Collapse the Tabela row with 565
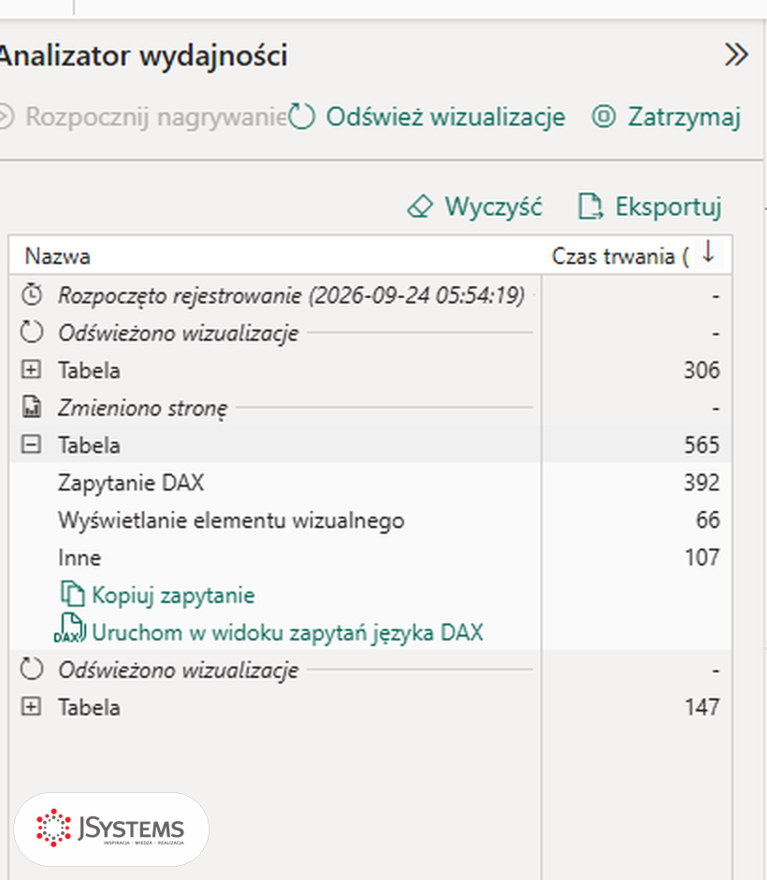767x880 pixels. [31, 445]
